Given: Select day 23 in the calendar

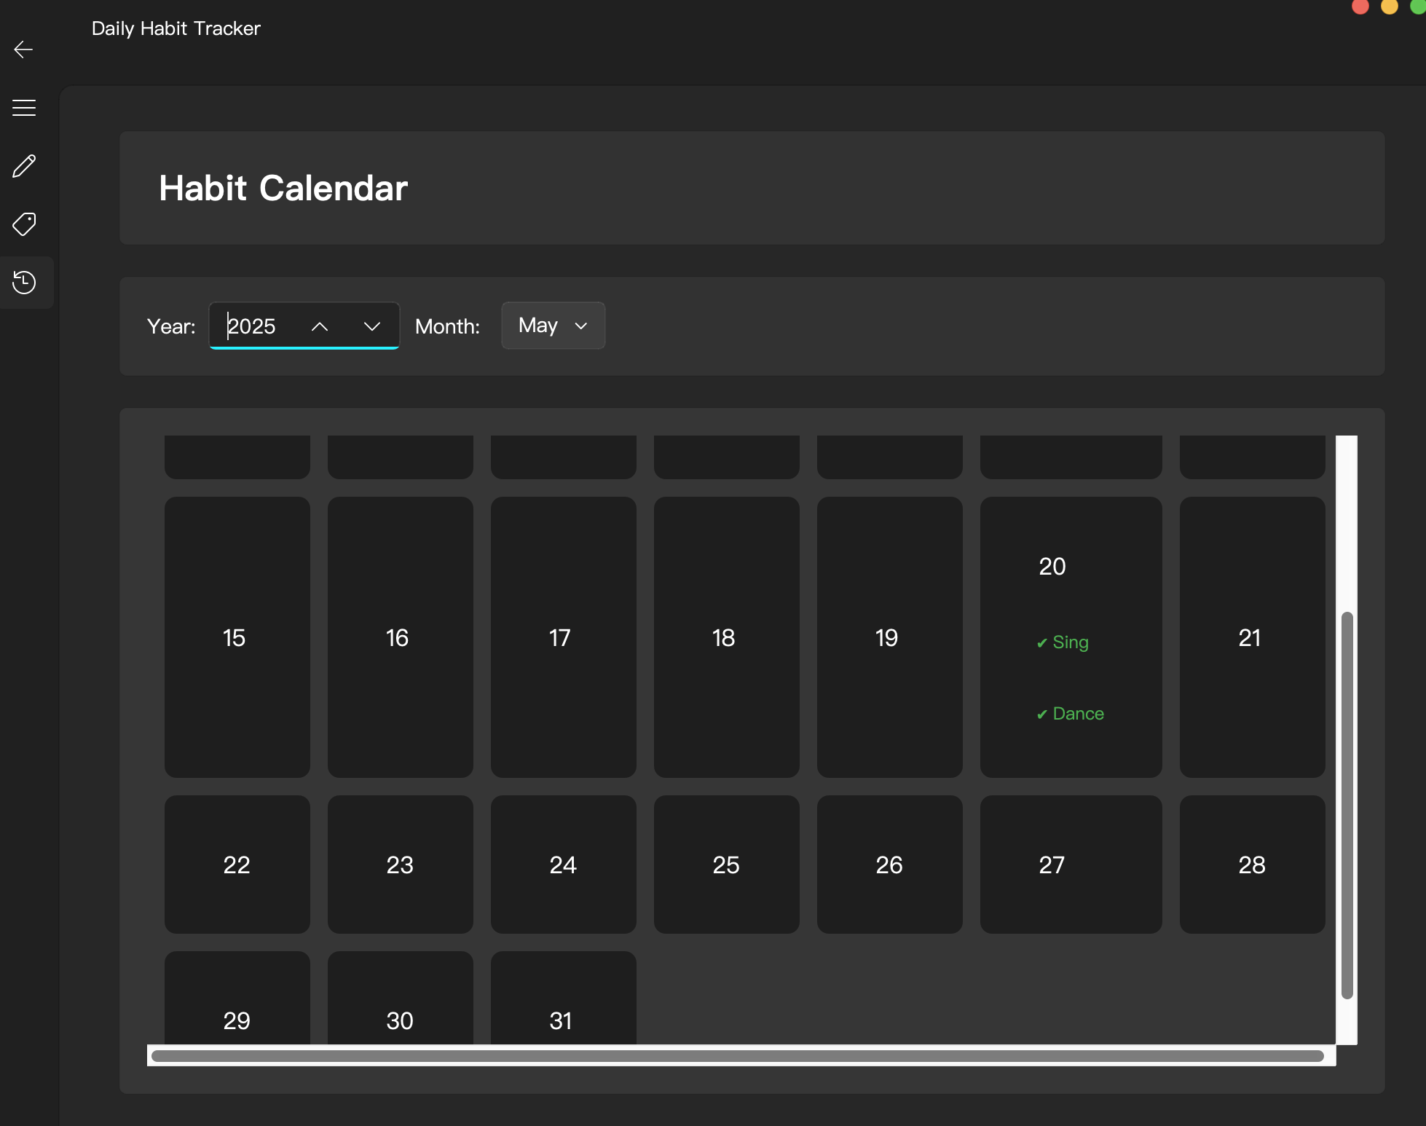Looking at the screenshot, I should coord(400,865).
